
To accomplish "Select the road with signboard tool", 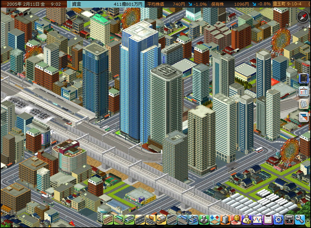I will [x=151, y=220].
